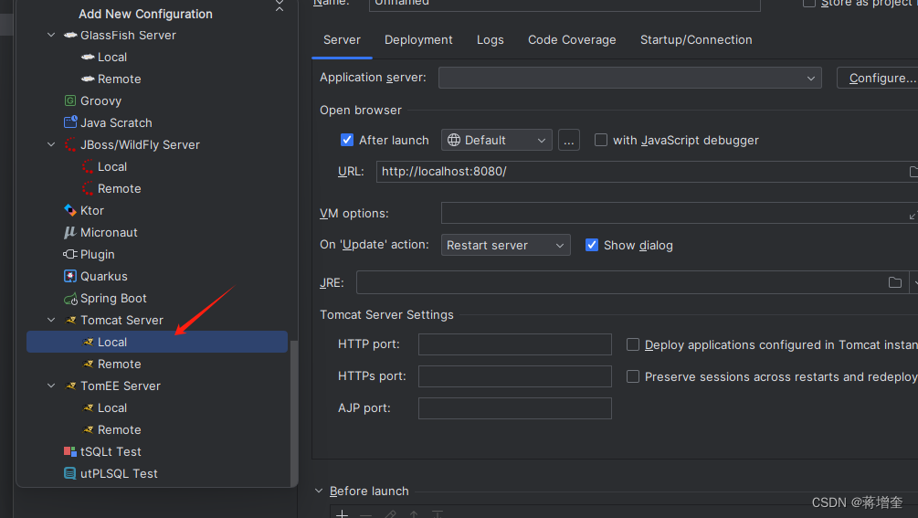Viewport: 918px width, 518px height.
Task: Click the HTTP port input field
Action: pyautogui.click(x=515, y=344)
